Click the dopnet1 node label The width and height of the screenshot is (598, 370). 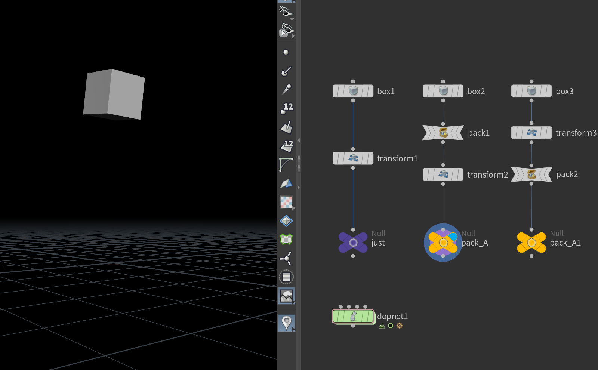(x=392, y=317)
